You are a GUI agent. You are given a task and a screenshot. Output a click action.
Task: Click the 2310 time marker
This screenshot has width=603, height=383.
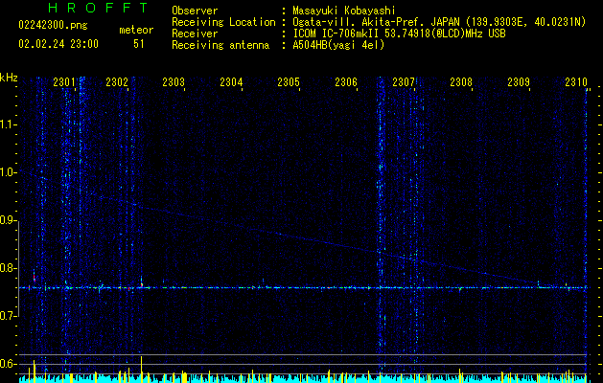coord(576,81)
